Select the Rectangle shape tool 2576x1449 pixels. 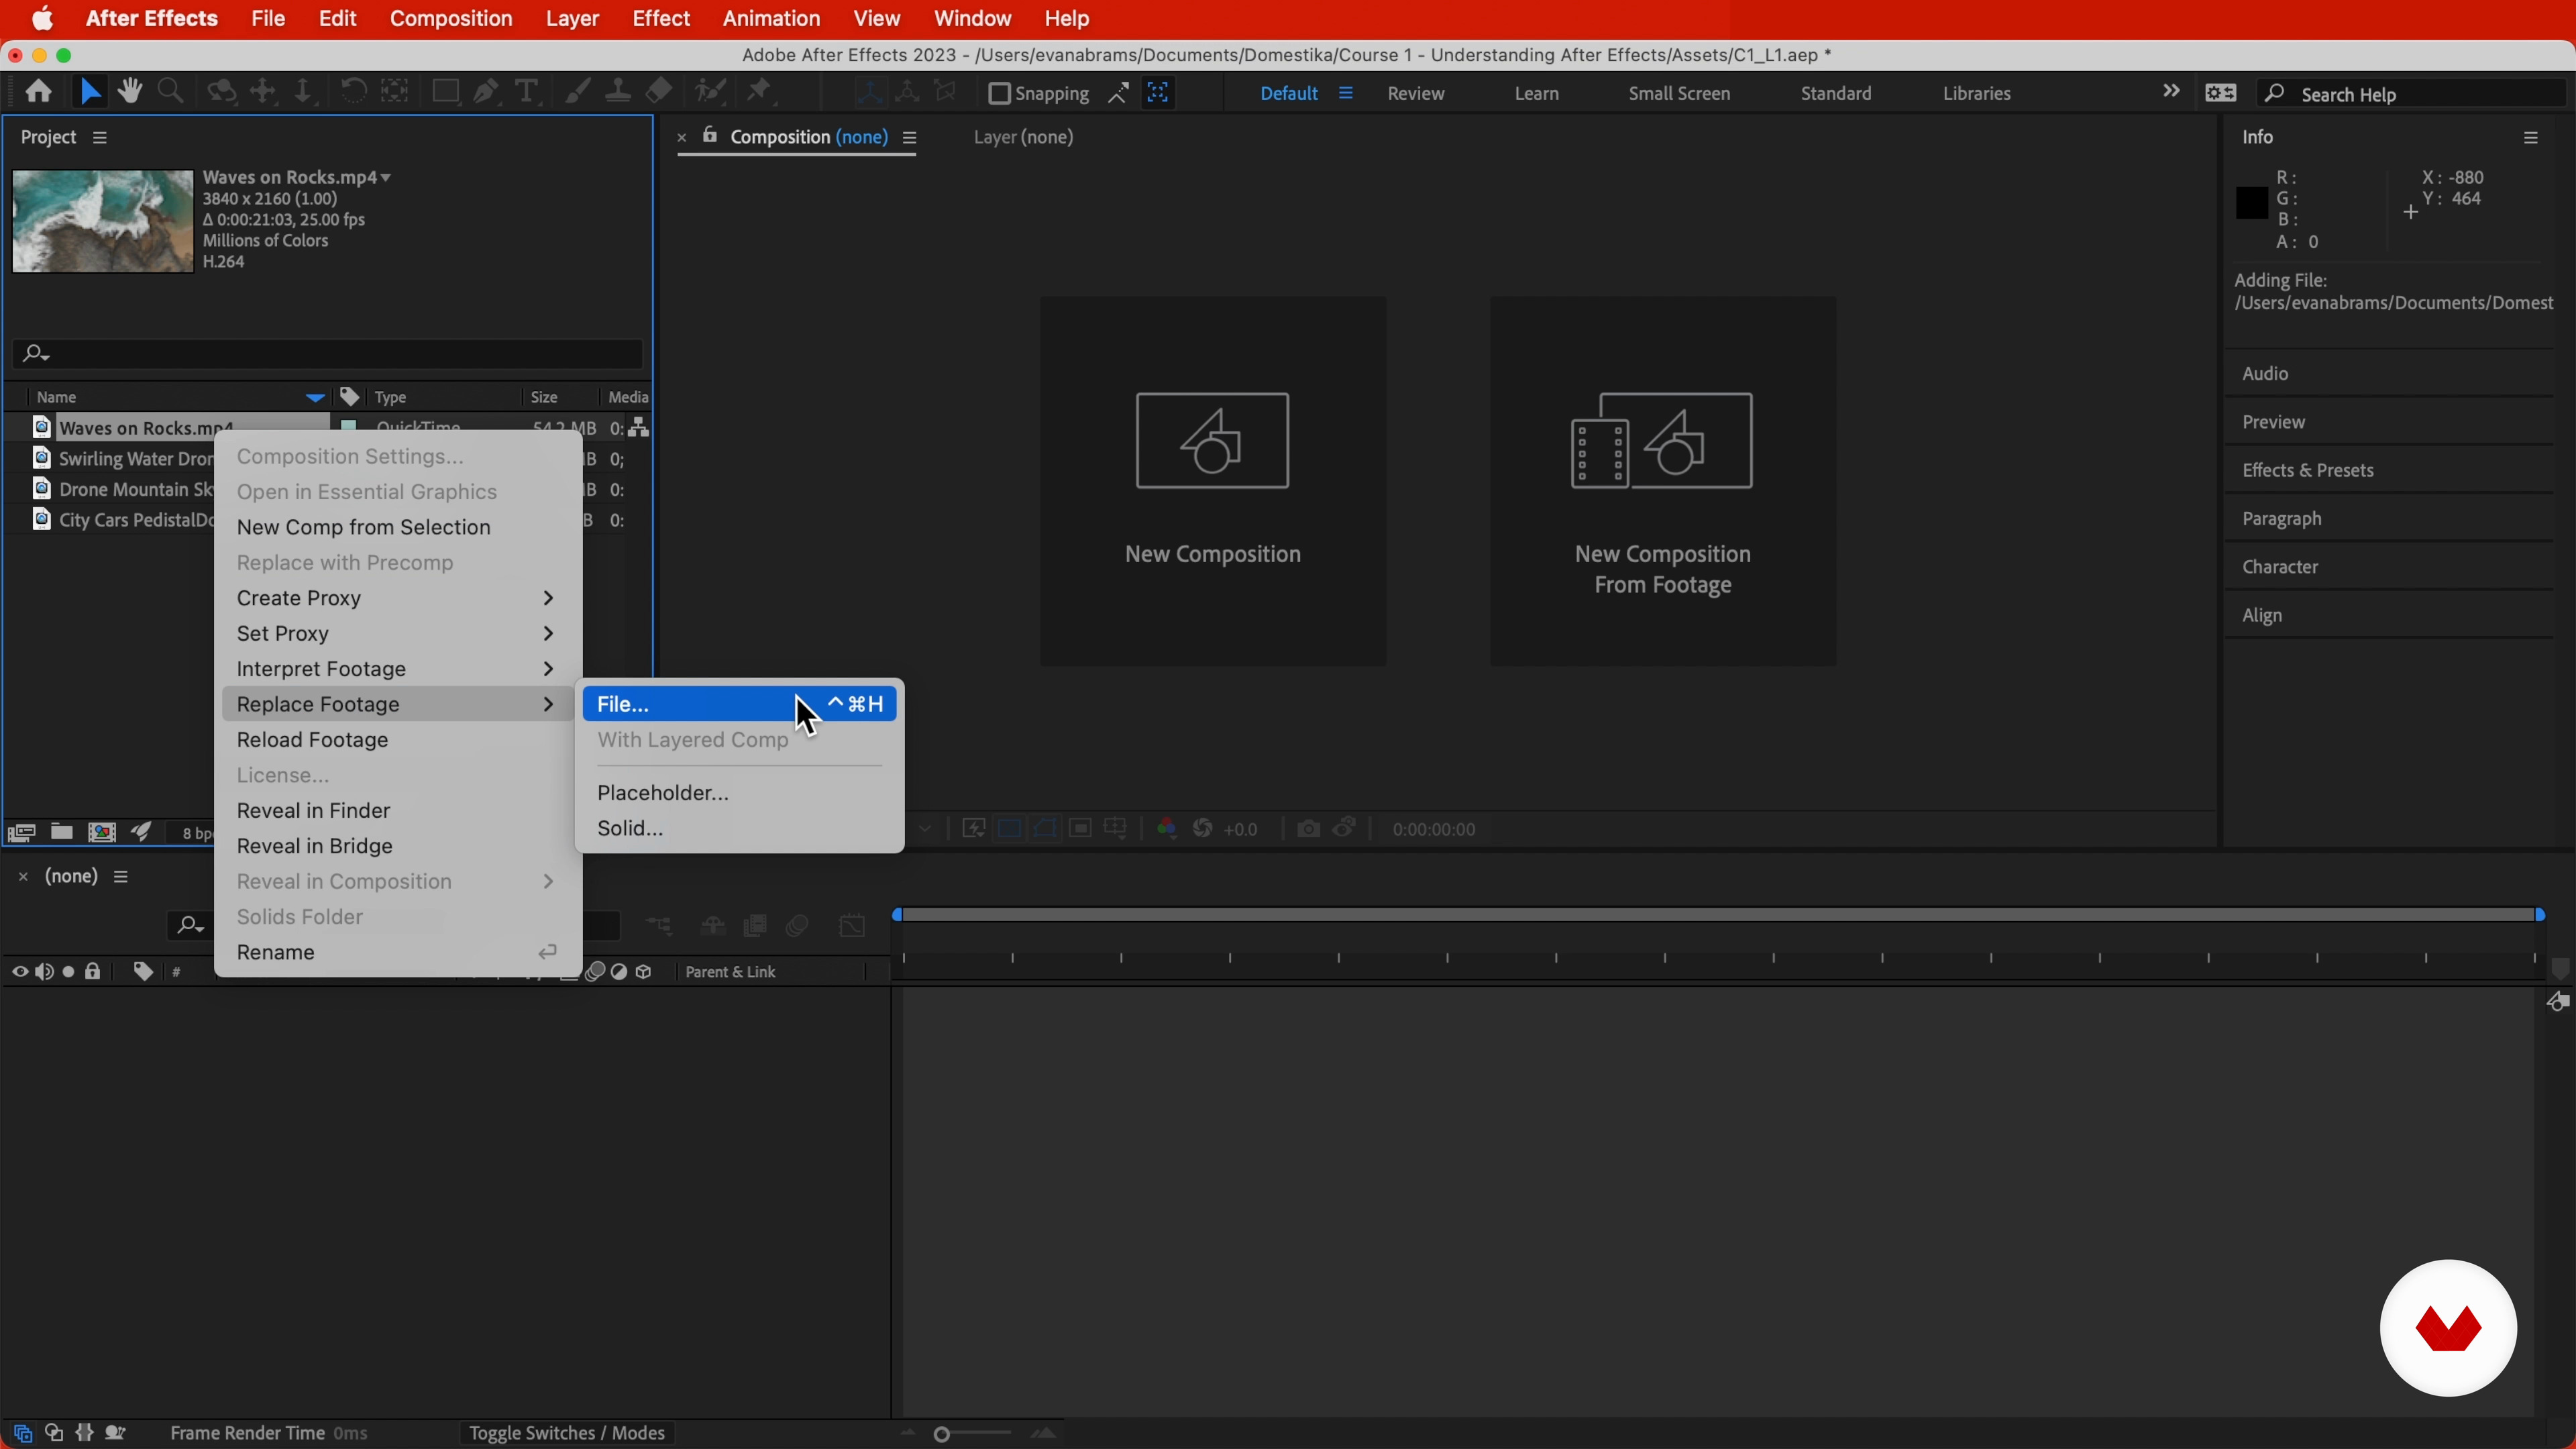445,92
